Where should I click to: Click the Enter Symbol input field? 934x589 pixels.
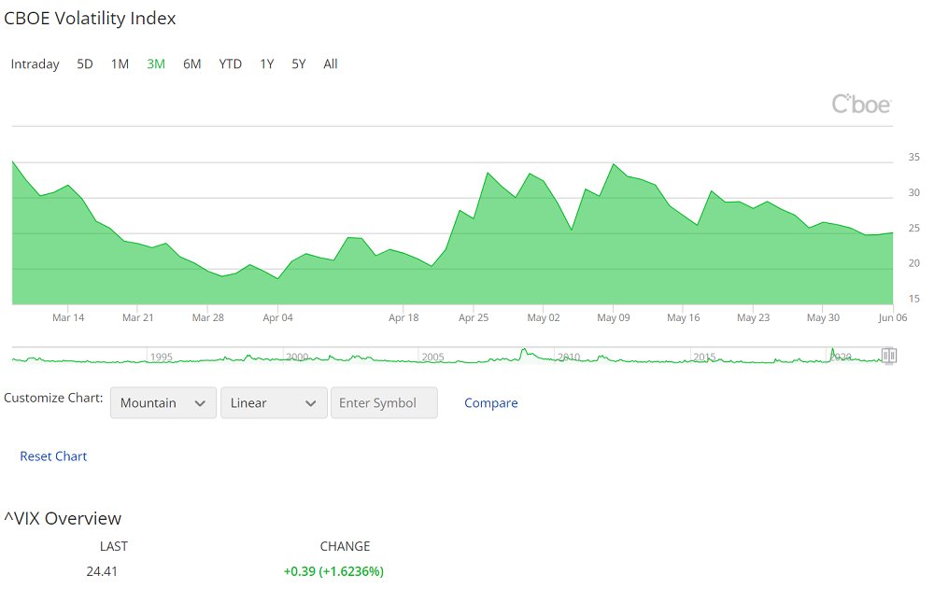pyautogui.click(x=384, y=402)
